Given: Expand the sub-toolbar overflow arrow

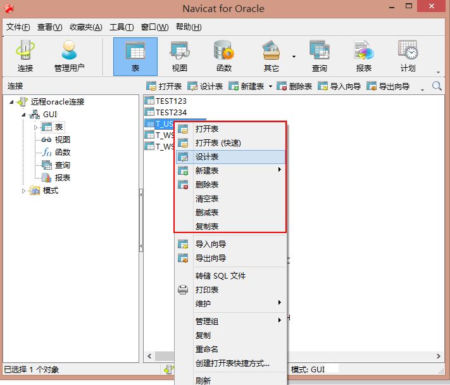Looking at the screenshot, I should 422,90.
